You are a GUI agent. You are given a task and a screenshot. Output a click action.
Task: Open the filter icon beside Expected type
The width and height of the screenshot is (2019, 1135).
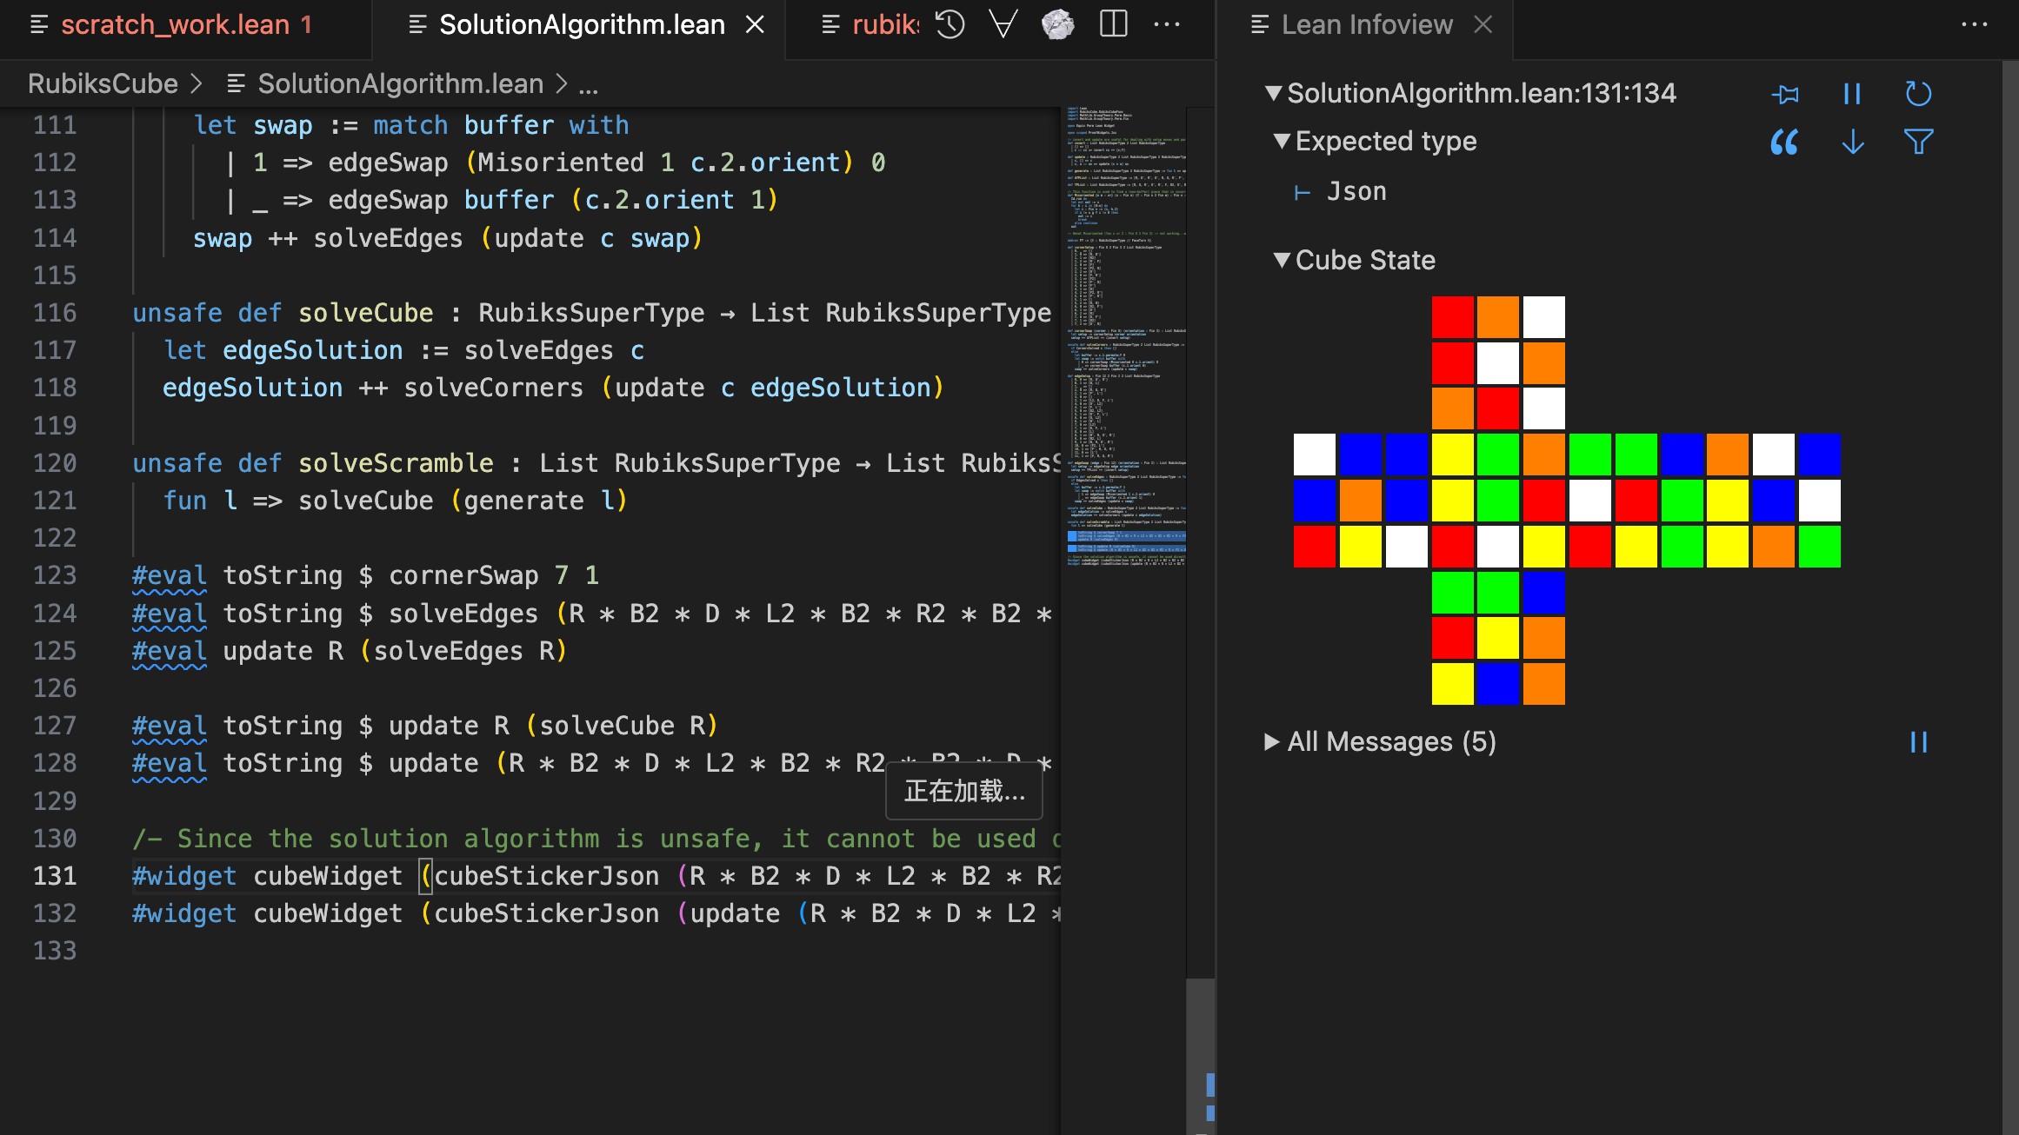(x=1918, y=142)
